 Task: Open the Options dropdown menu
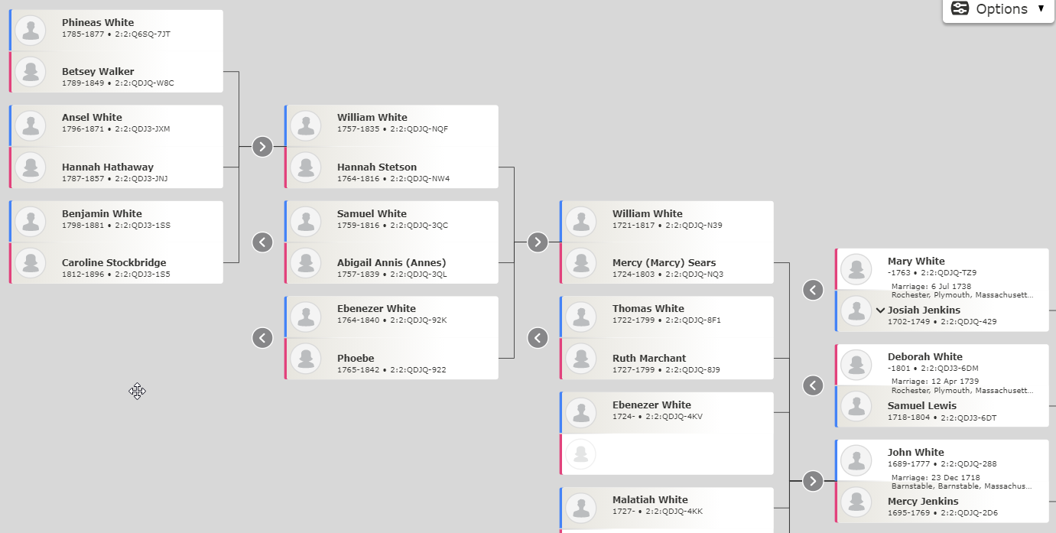[x=998, y=9]
